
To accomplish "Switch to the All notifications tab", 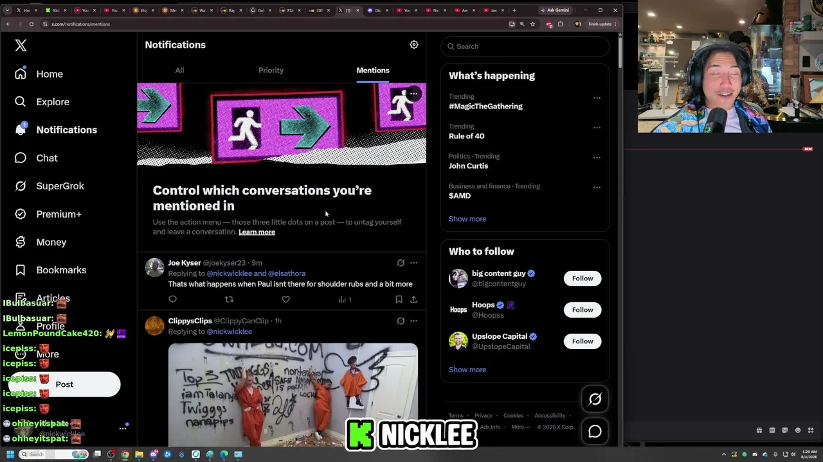I will (179, 70).
